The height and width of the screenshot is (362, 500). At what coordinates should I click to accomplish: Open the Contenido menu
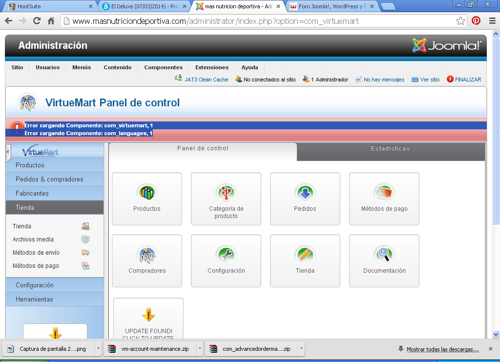(x=118, y=67)
